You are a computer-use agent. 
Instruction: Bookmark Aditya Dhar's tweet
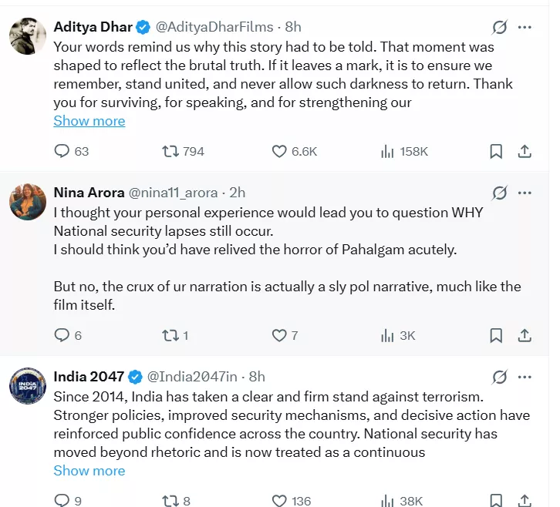pyautogui.click(x=497, y=151)
